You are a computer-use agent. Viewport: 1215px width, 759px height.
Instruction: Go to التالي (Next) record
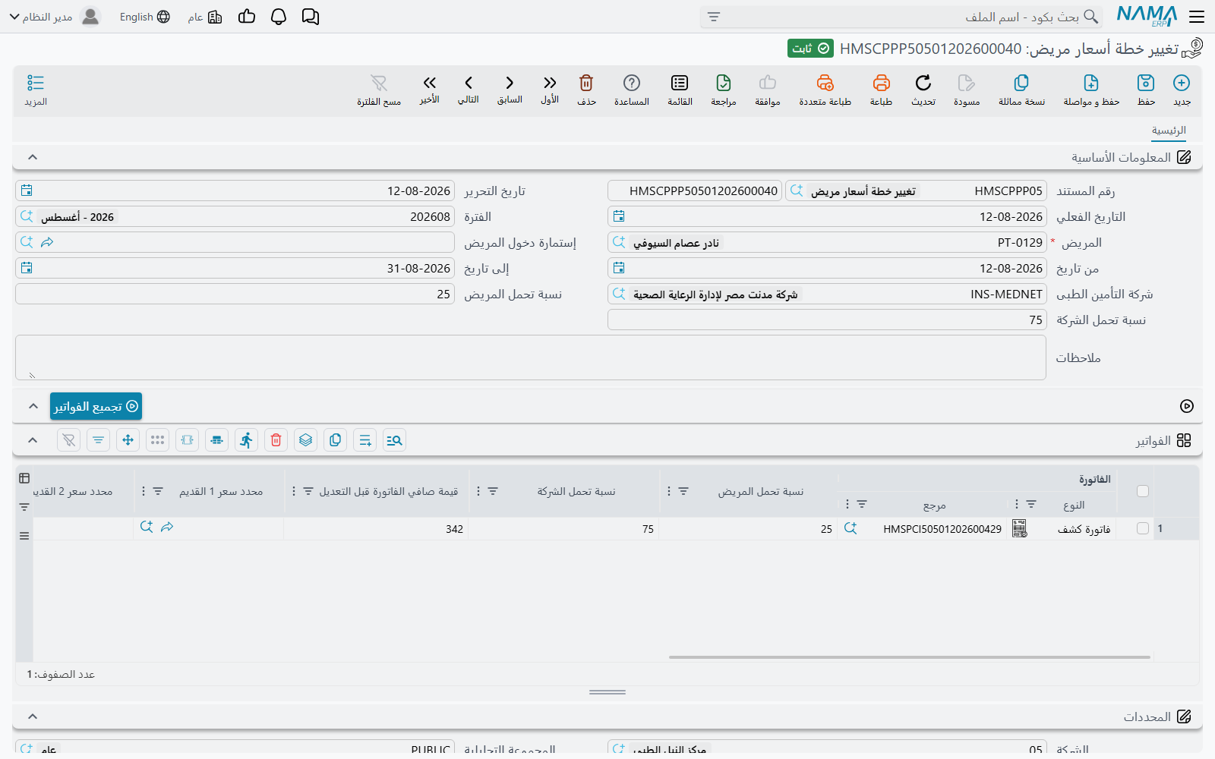[469, 83]
